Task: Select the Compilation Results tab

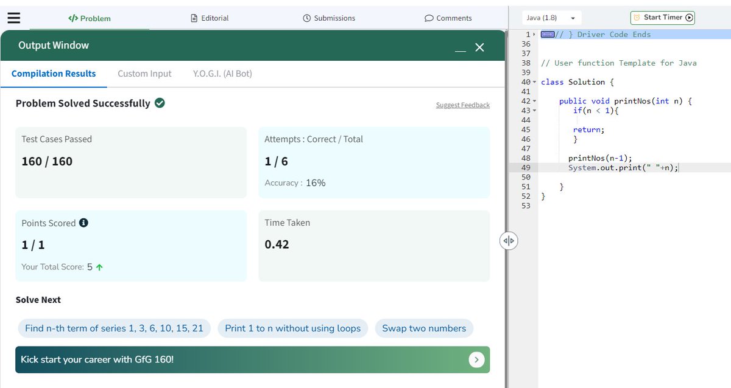Action: [x=54, y=74]
